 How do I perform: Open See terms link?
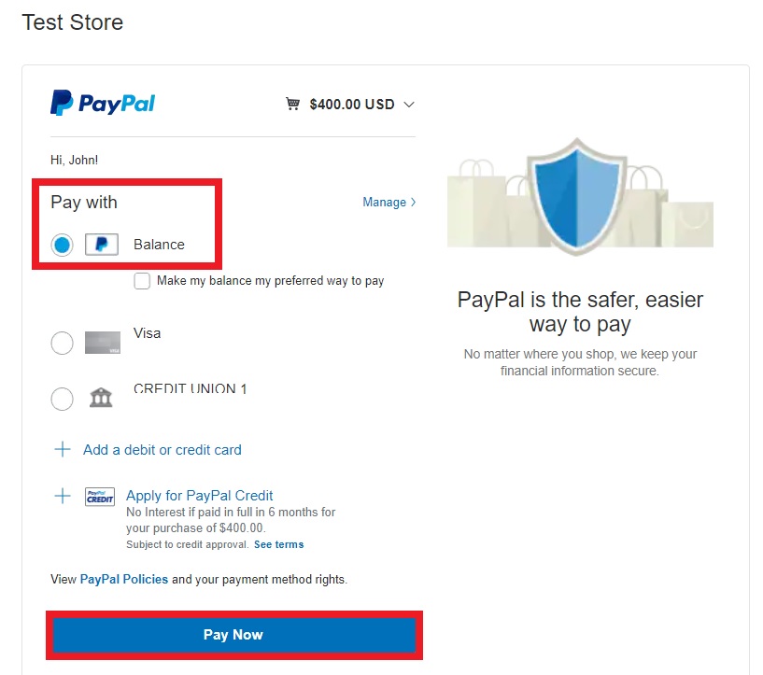[x=279, y=544]
